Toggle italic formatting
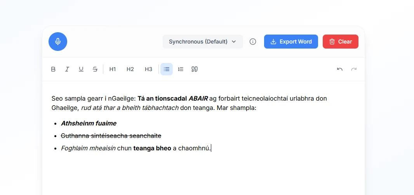This screenshot has height=195, width=414. [x=67, y=69]
